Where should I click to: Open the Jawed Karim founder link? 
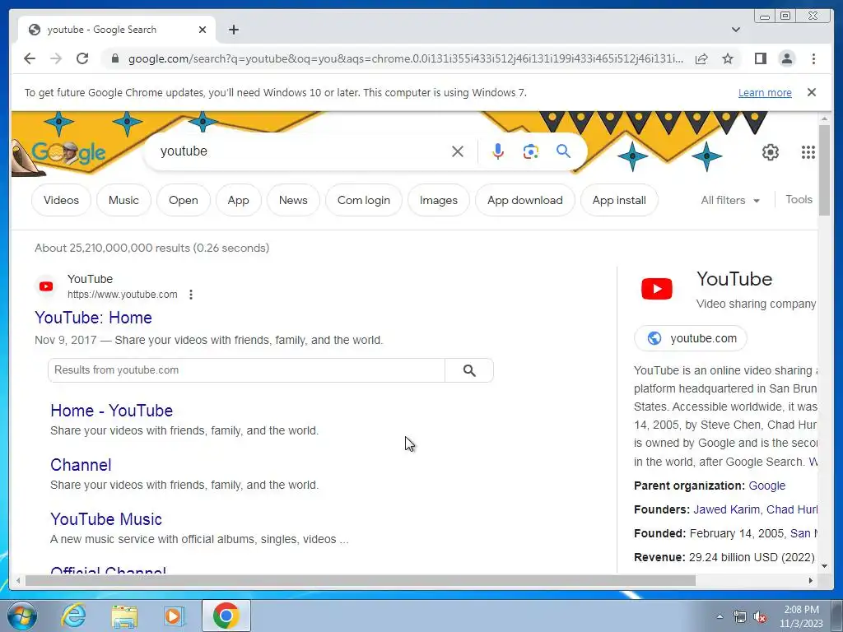pyautogui.click(x=726, y=509)
